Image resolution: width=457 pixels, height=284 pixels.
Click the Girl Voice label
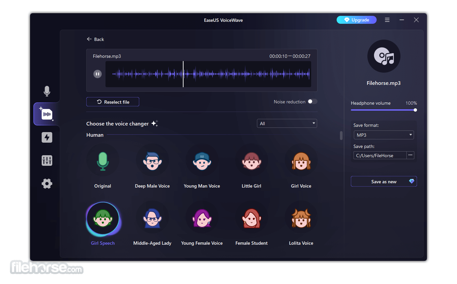point(301,186)
